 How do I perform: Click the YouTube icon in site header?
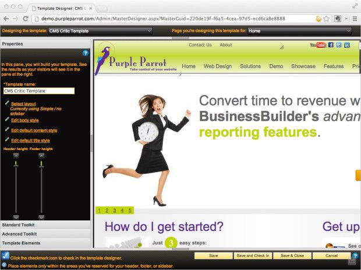tap(318, 45)
